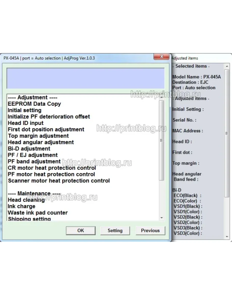The width and height of the screenshot is (232, 295).
Task: Pick First dot position adjustment
Action: (x=46, y=129)
